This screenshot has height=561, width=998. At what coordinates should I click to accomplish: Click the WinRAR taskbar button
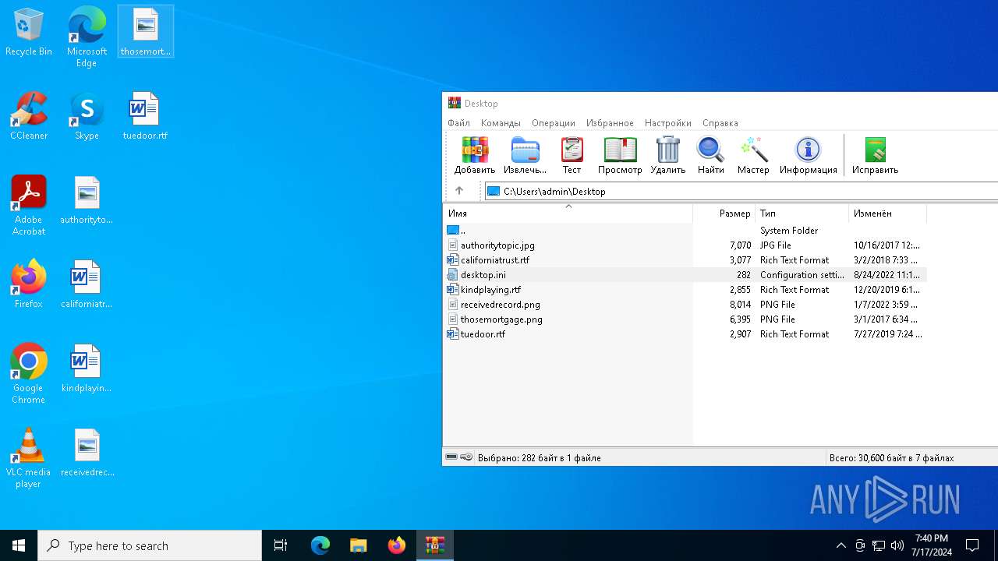point(434,545)
